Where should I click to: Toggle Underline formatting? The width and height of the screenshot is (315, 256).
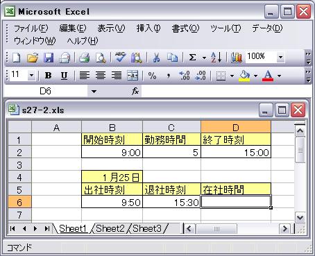64,76
